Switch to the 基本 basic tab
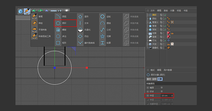Image resolution: width=212 pixels, height=111 pixels. [149, 79]
